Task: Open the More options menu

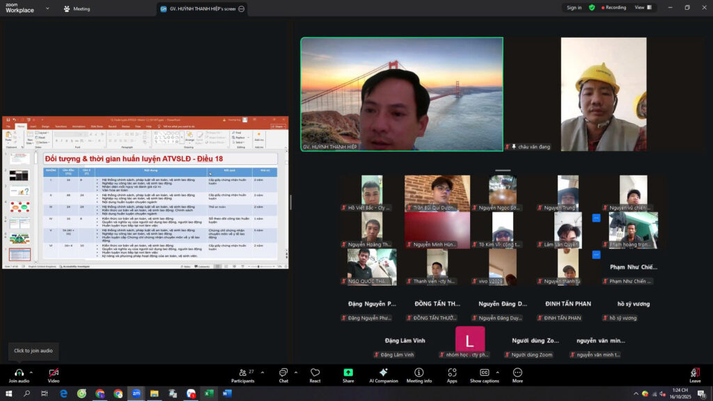Action: [x=517, y=372]
